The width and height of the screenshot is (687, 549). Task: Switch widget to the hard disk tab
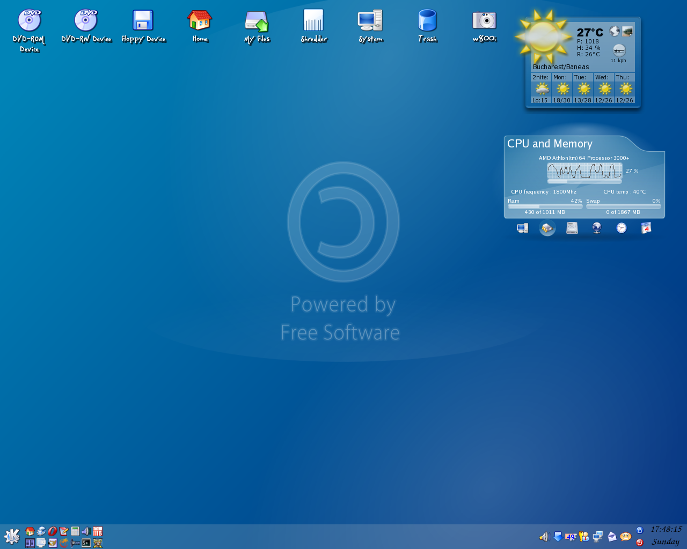tap(572, 228)
